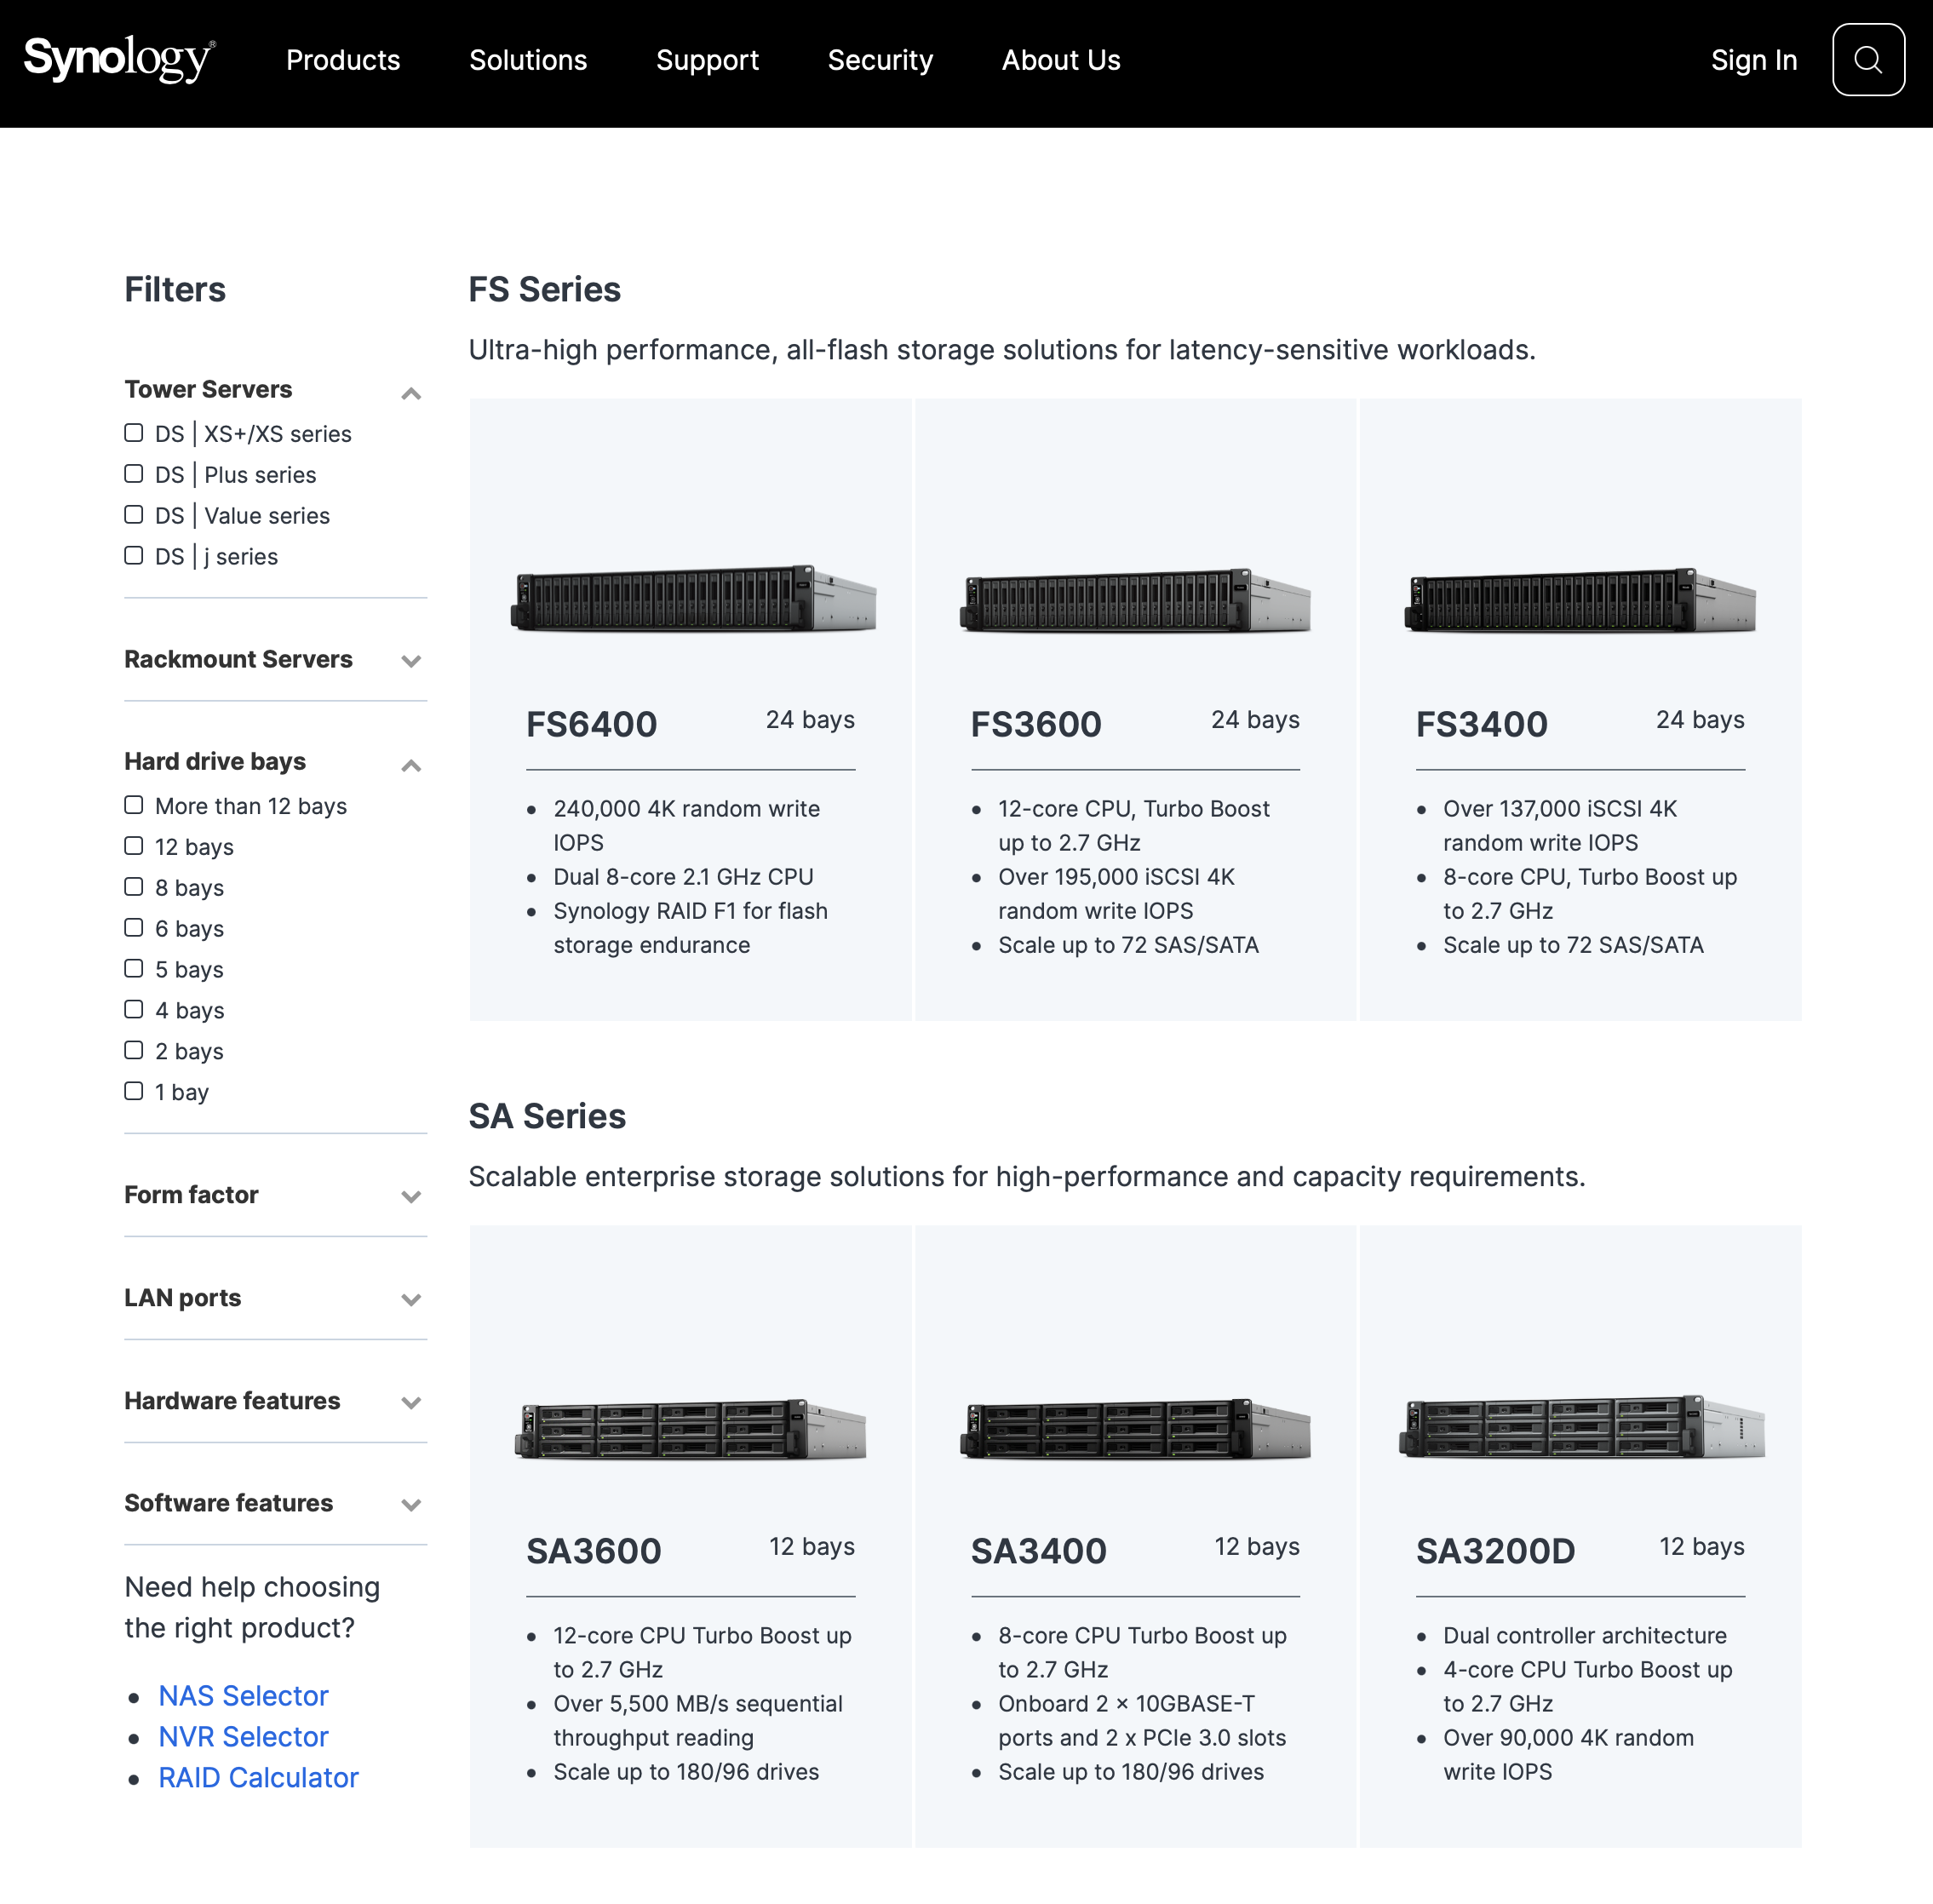The height and width of the screenshot is (1904, 1933).
Task: Check the 12 bays filter
Action: 134,846
